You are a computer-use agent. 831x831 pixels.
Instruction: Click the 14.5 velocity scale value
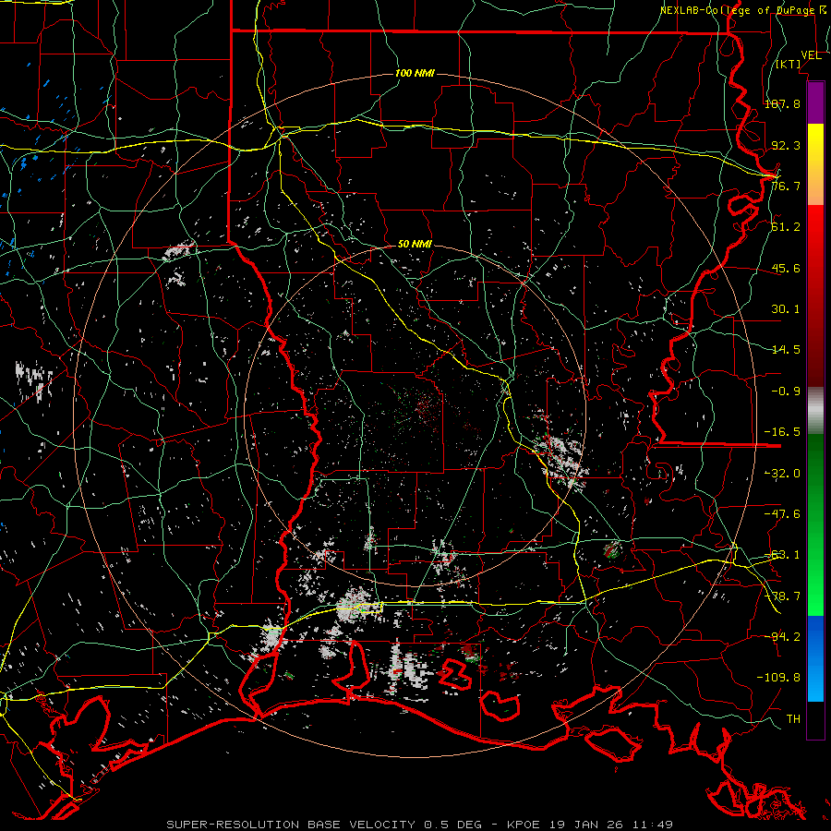786,349
